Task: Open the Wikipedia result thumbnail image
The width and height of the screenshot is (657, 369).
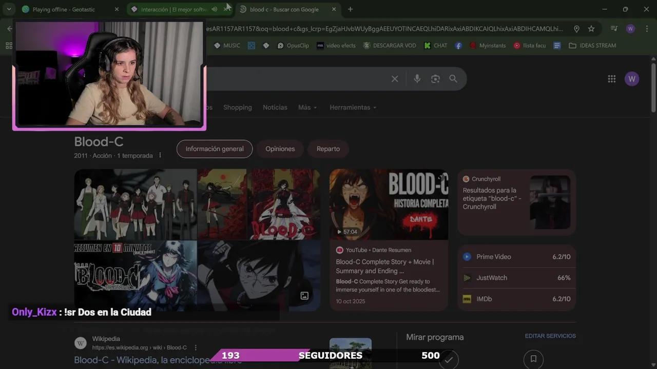Action: coord(351,353)
